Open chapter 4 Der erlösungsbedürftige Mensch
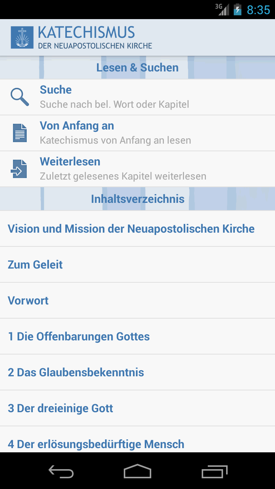Image resolution: width=275 pixels, height=489 pixels. 96,444
